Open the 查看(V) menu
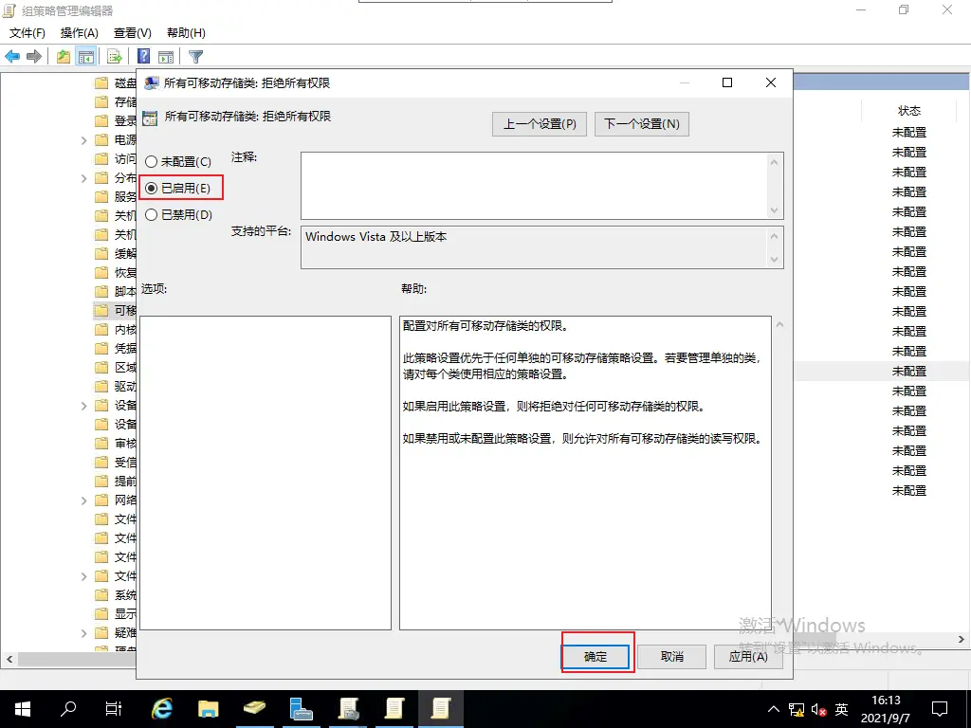Screen dimensions: 971x728 click(x=132, y=32)
